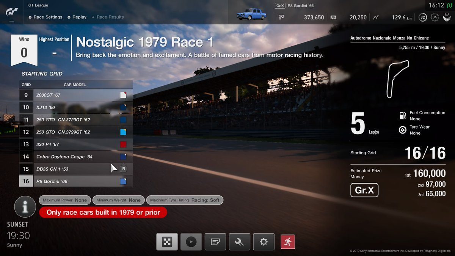The height and width of the screenshot is (256, 455).
Task: Select the 250 GTO entry in grid position 11
Action: point(76,120)
